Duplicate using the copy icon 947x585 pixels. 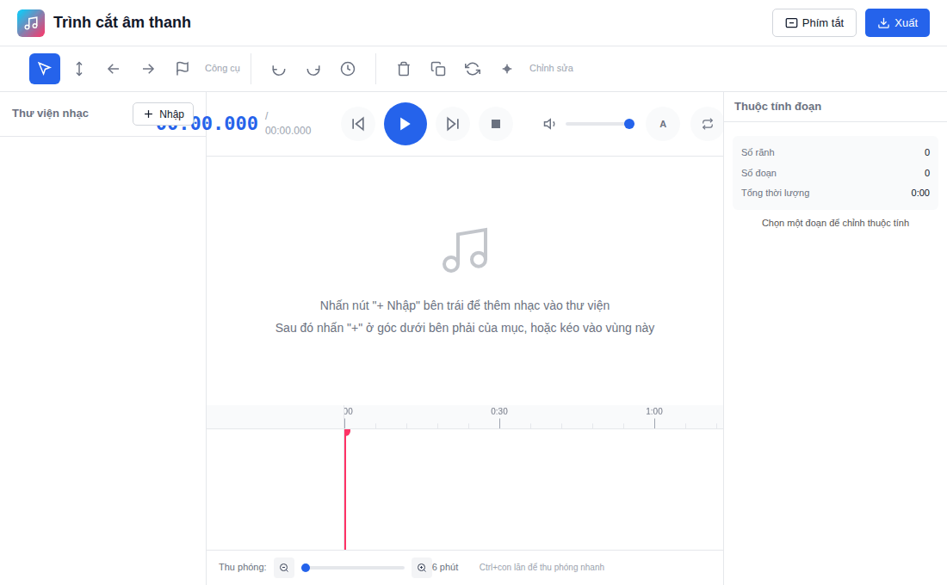438,69
